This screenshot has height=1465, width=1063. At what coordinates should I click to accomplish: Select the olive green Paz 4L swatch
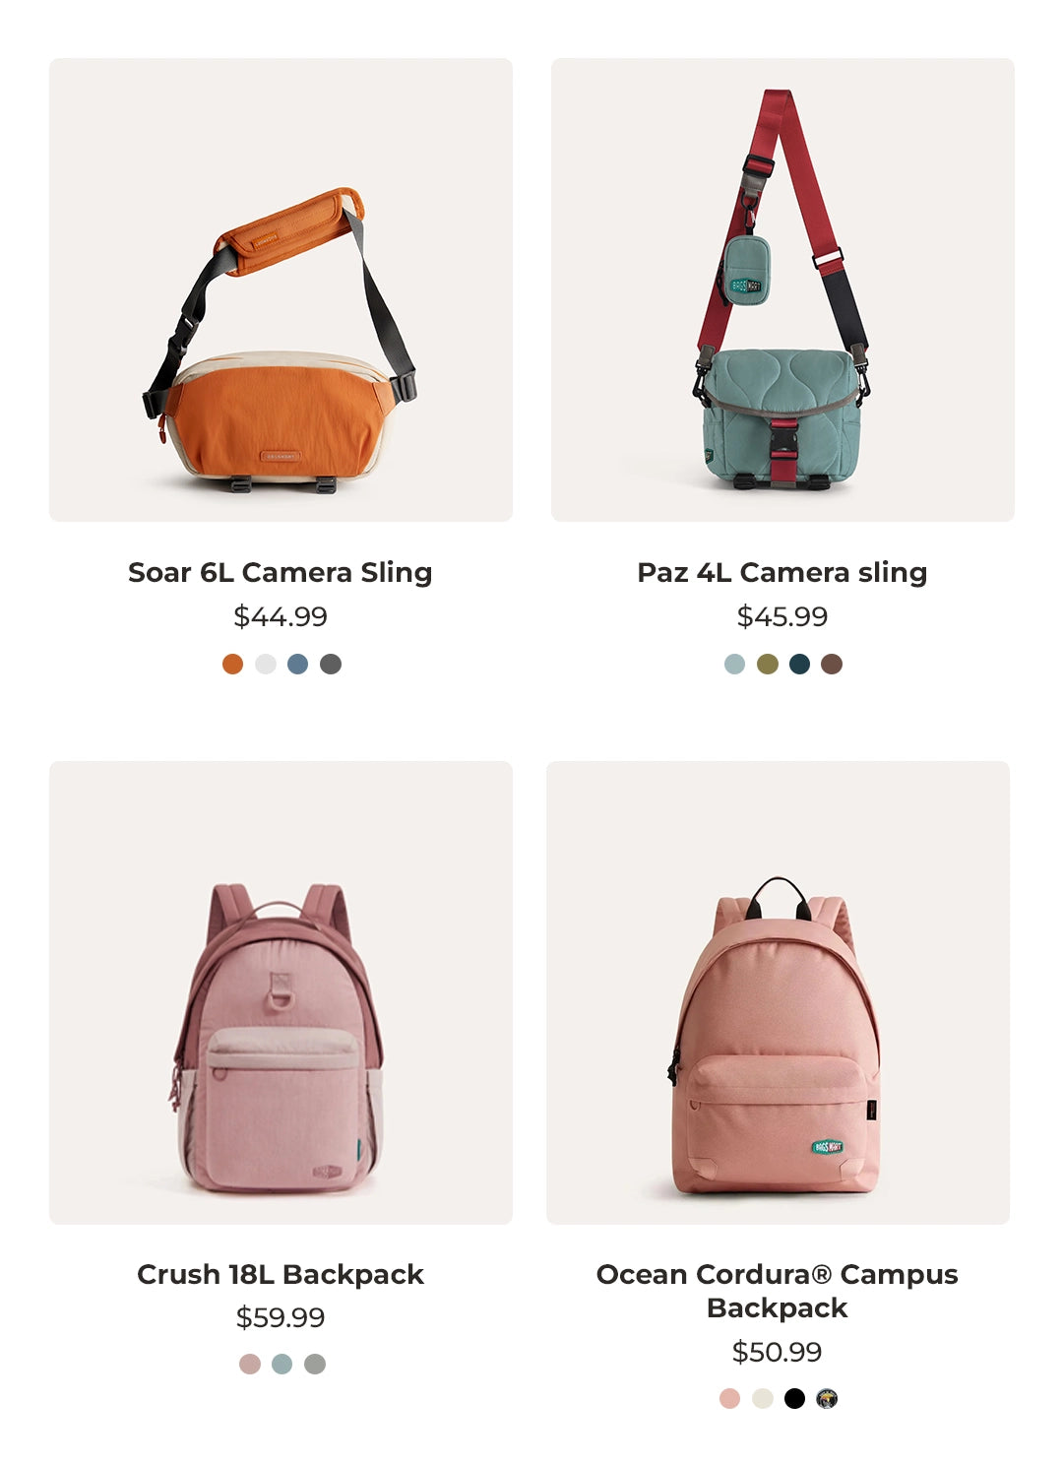(x=768, y=664)
